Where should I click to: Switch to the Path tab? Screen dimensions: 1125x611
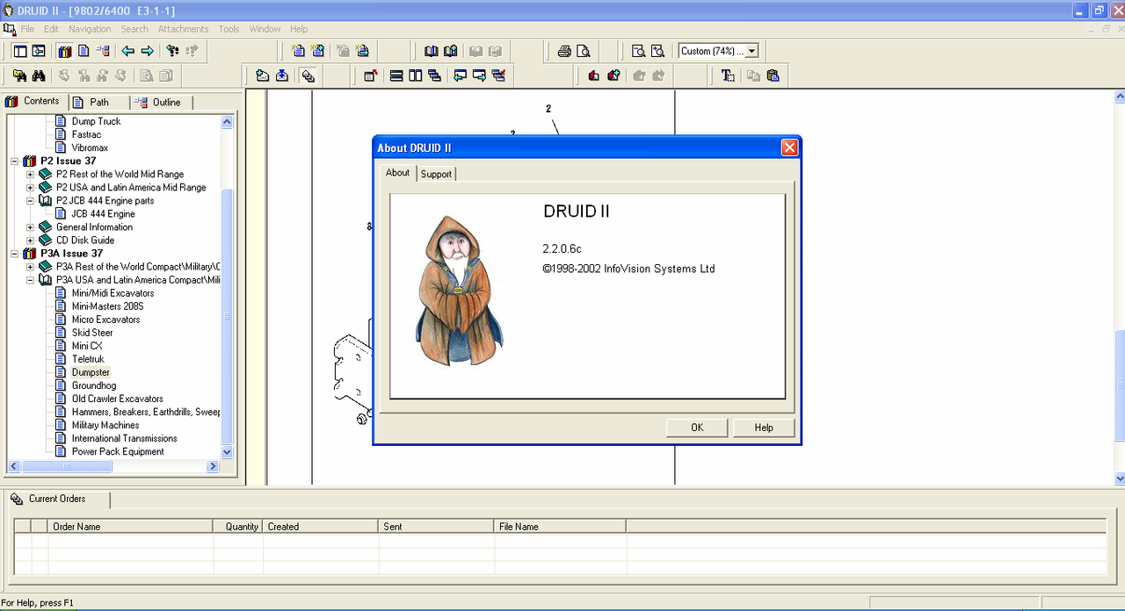pos(98,102)
